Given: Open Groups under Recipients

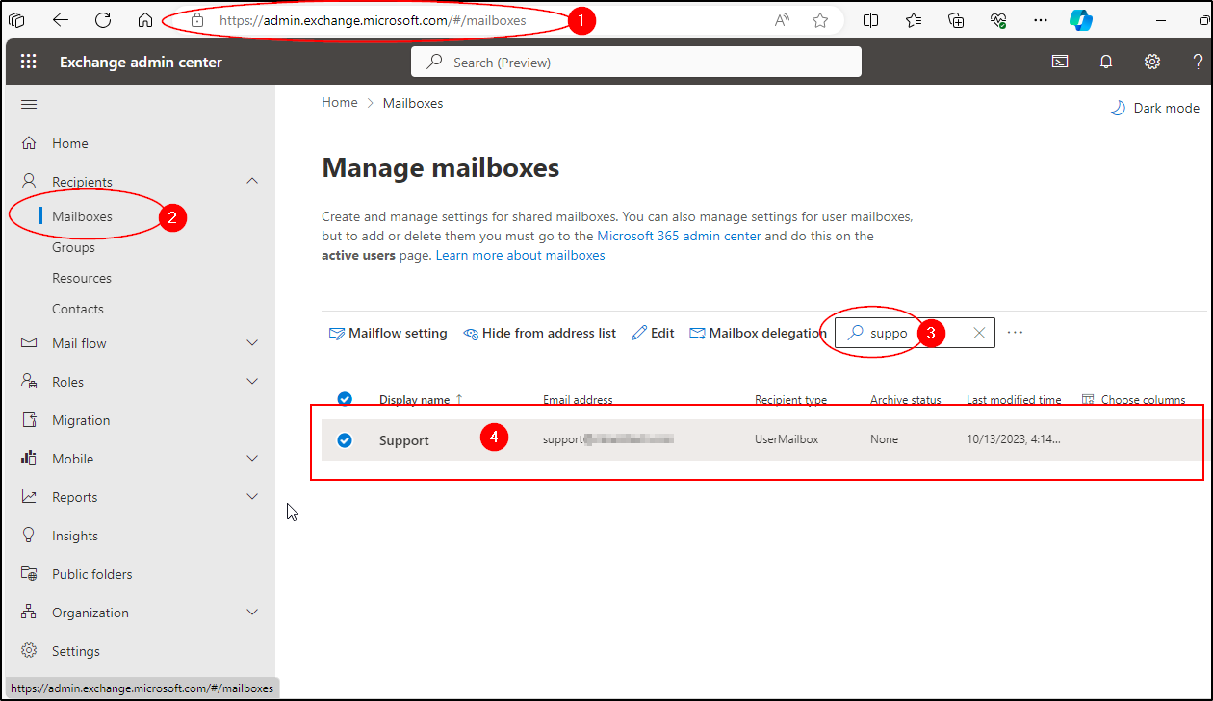Looking at the screenshot, I should [73, 247].
